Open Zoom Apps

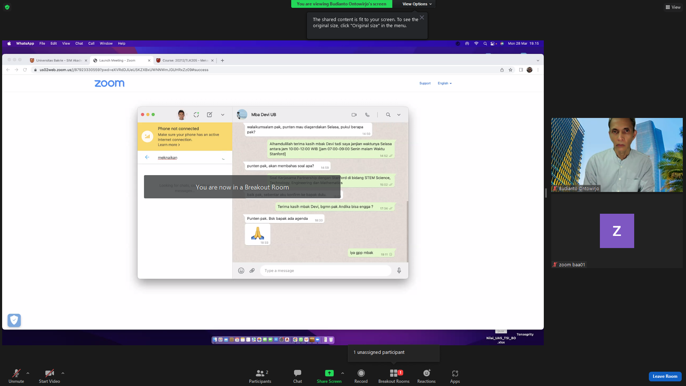[x=455, y=376]
